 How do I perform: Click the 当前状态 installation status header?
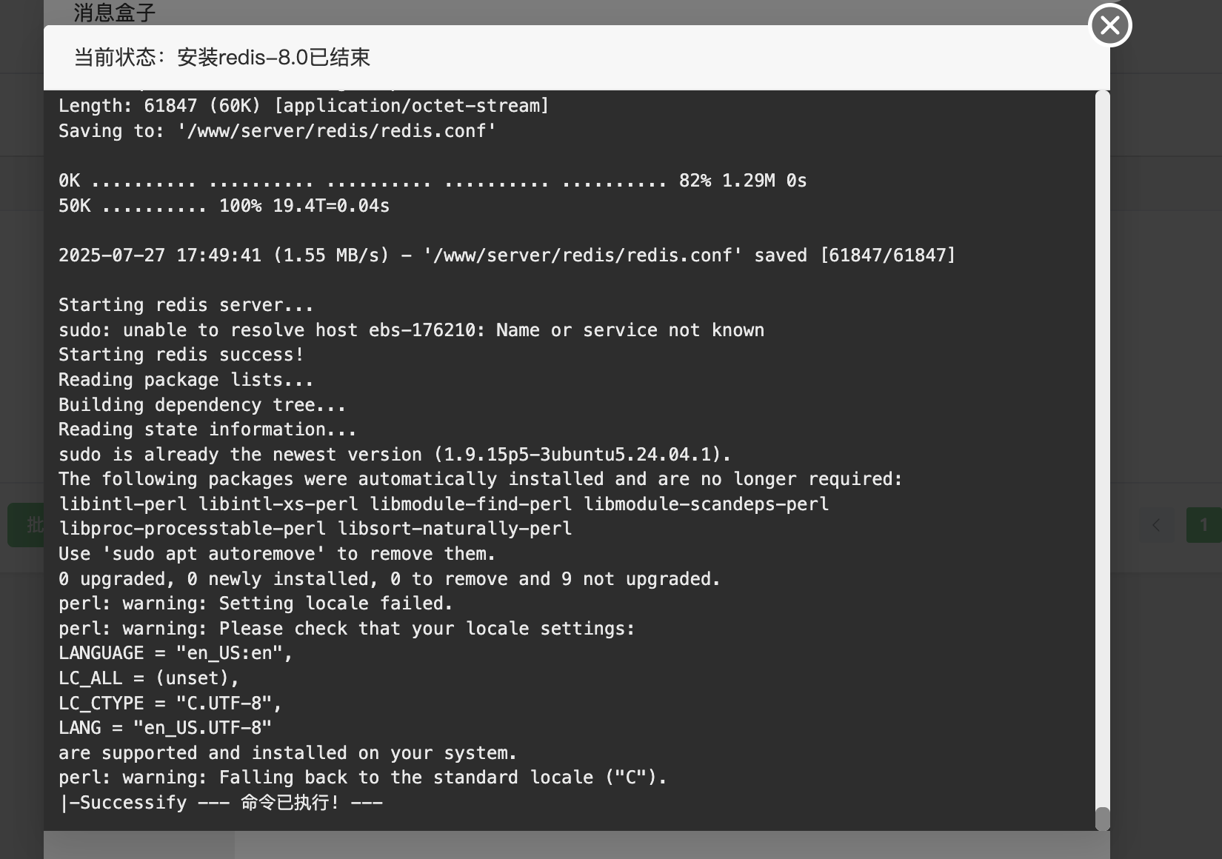(222, 57)
